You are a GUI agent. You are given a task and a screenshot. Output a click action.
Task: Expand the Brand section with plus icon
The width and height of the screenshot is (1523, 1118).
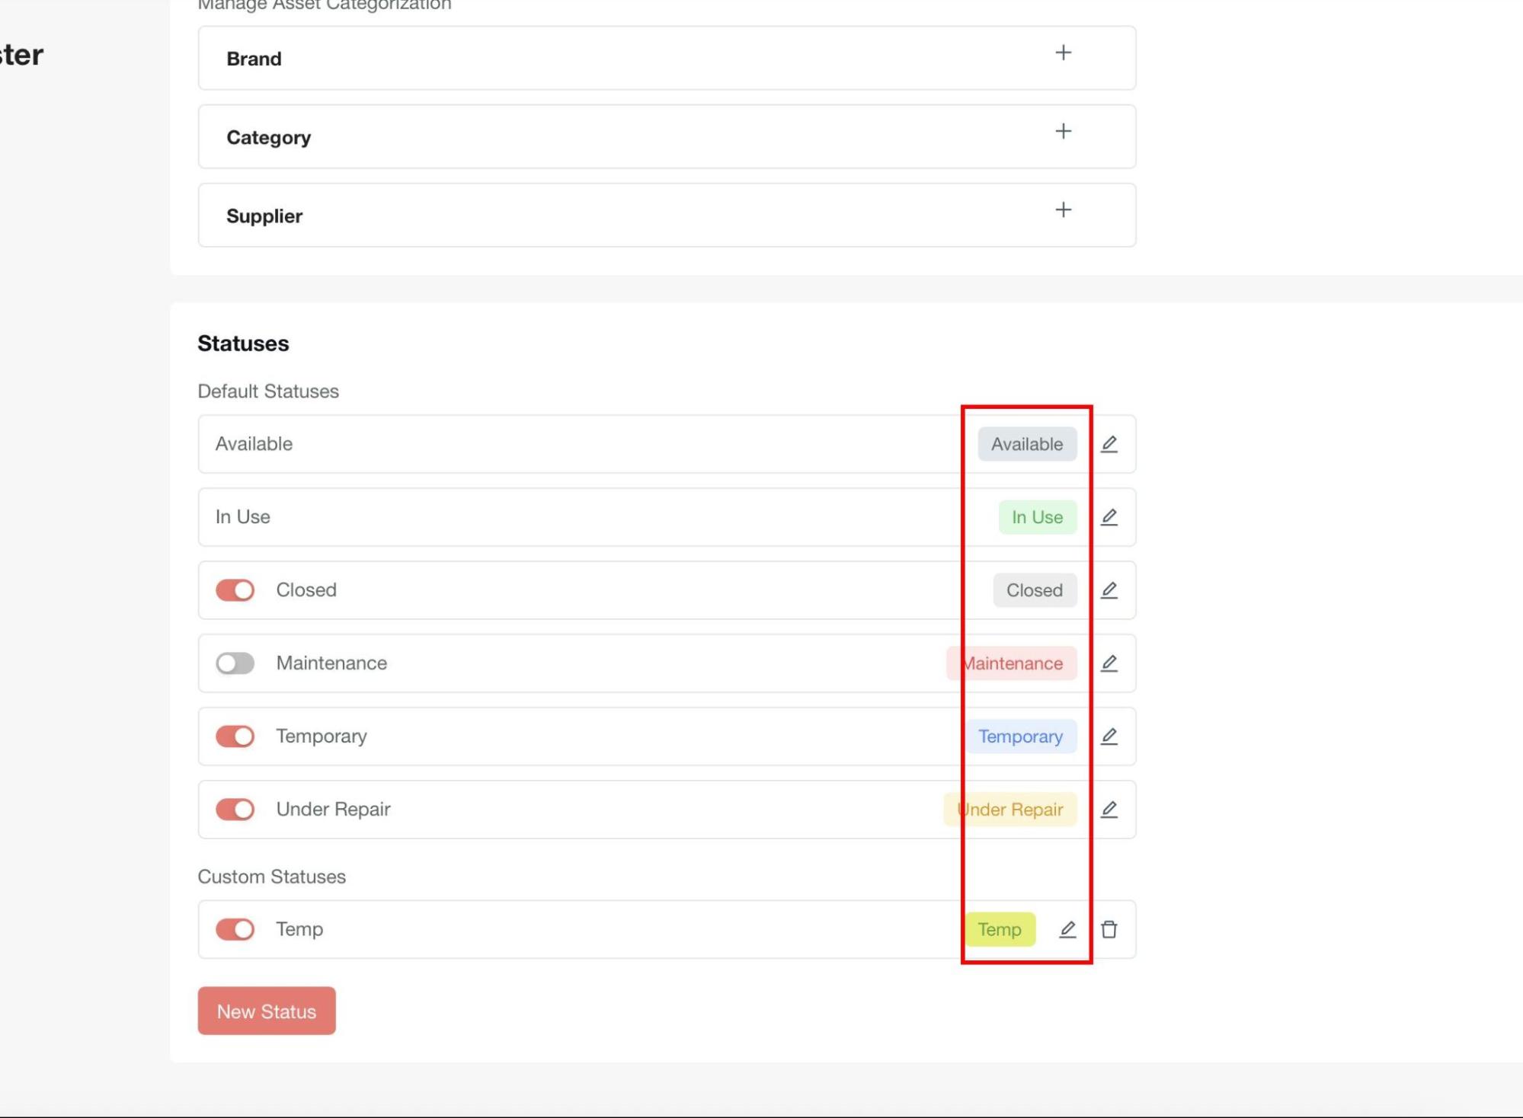click(1063, 53)
